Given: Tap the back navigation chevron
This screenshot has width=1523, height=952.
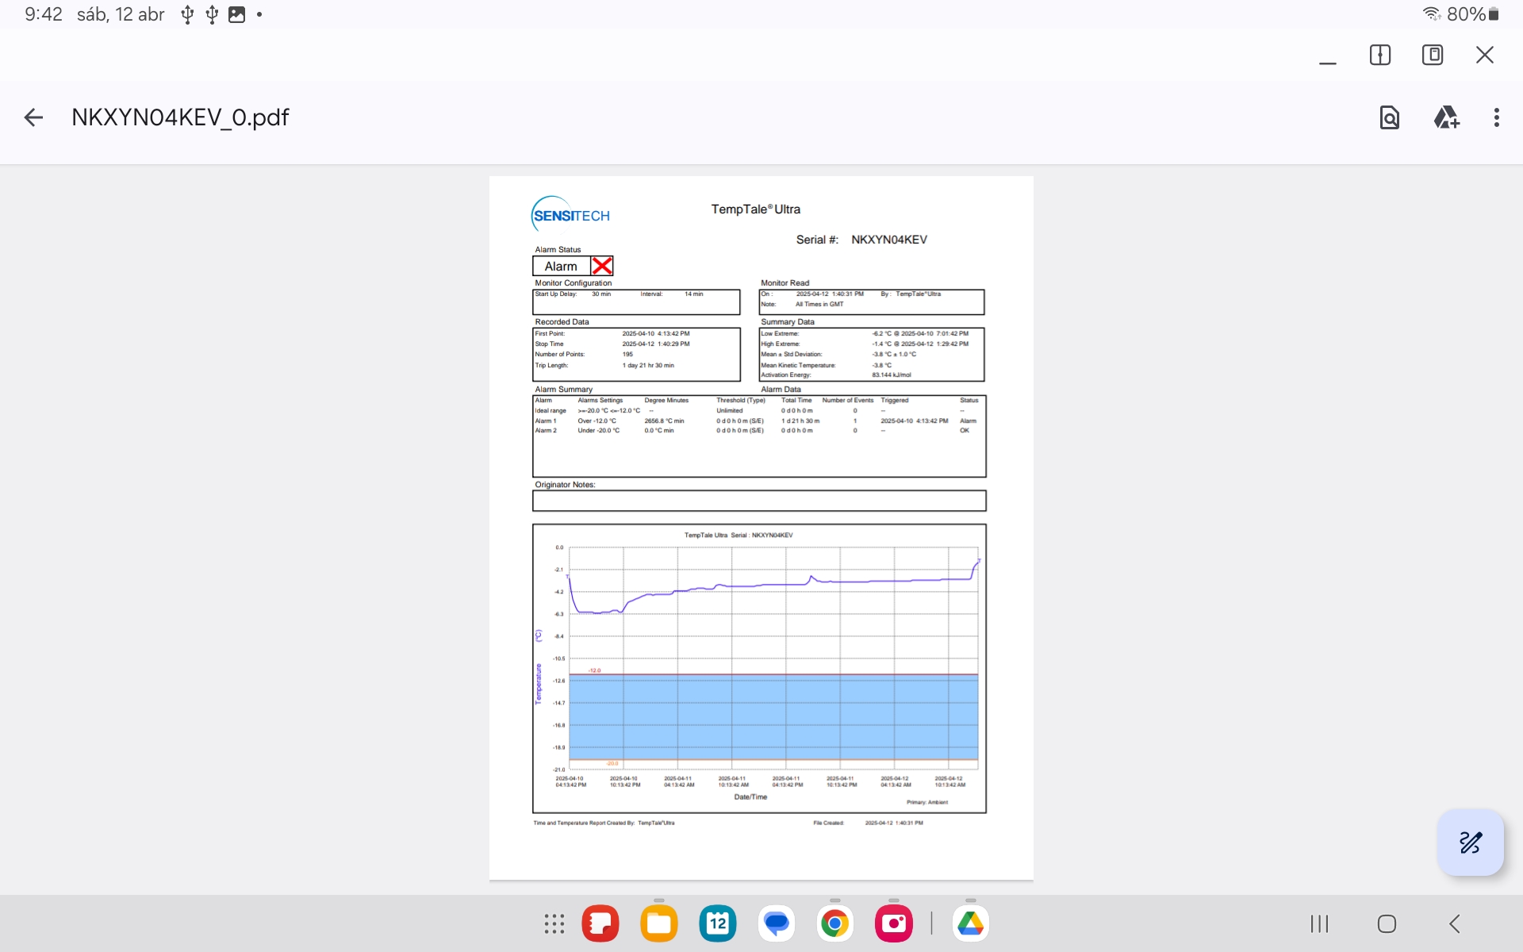Looking at the screenshot, I should [1454, 923].
